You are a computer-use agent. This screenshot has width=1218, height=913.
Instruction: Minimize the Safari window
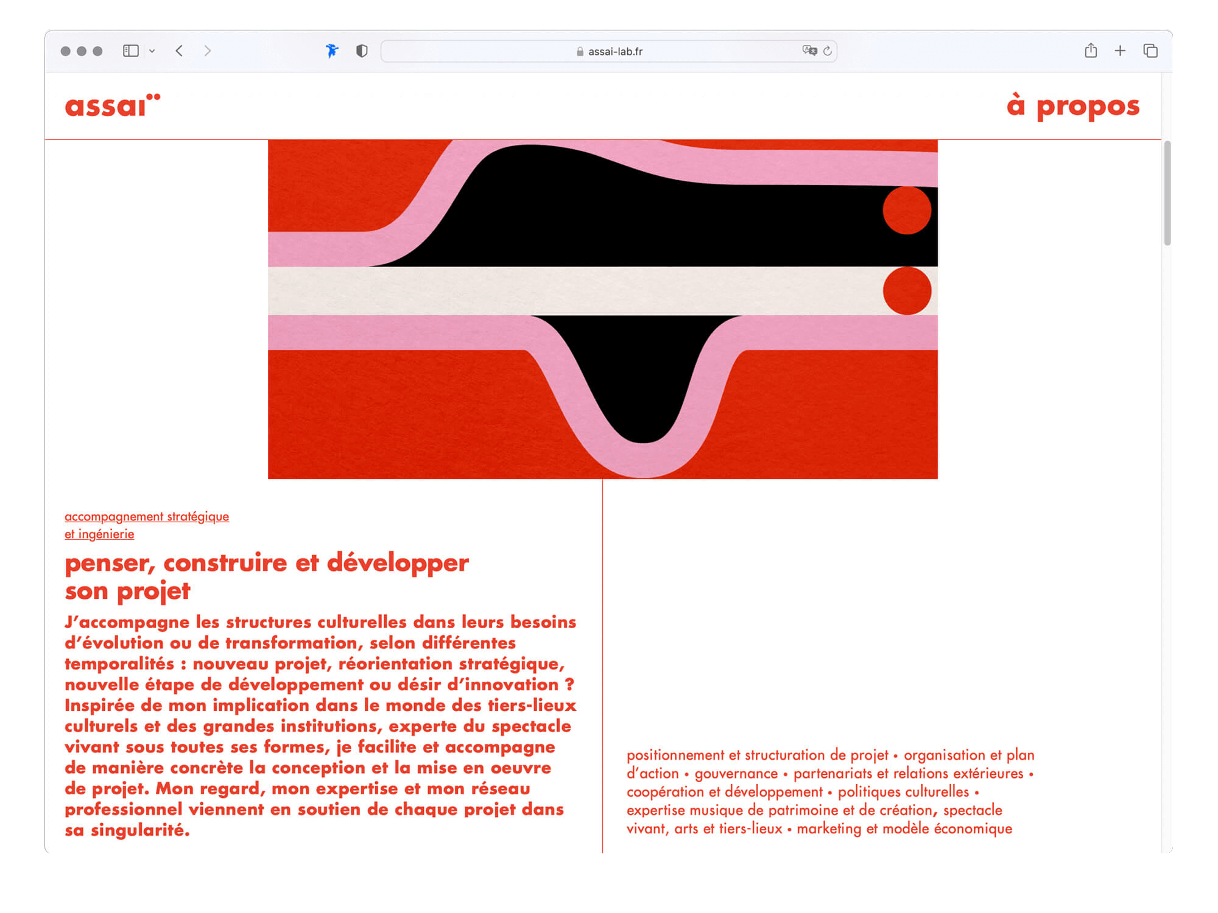click(82, 51)
